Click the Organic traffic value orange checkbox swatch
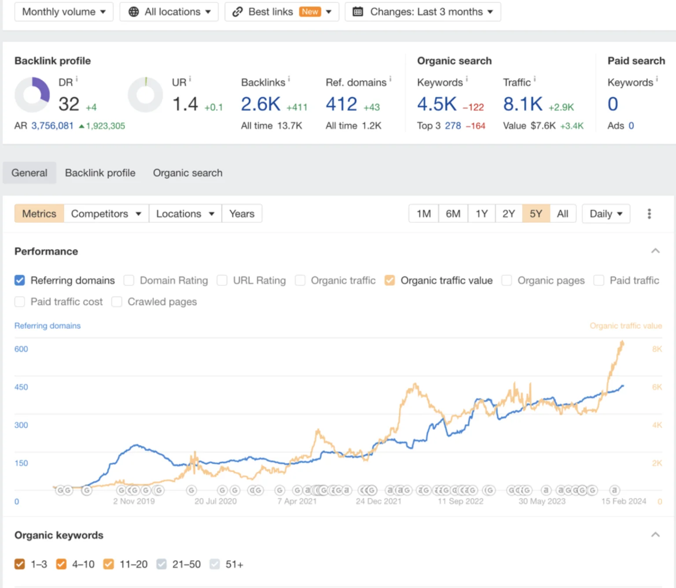 (389, 280)
